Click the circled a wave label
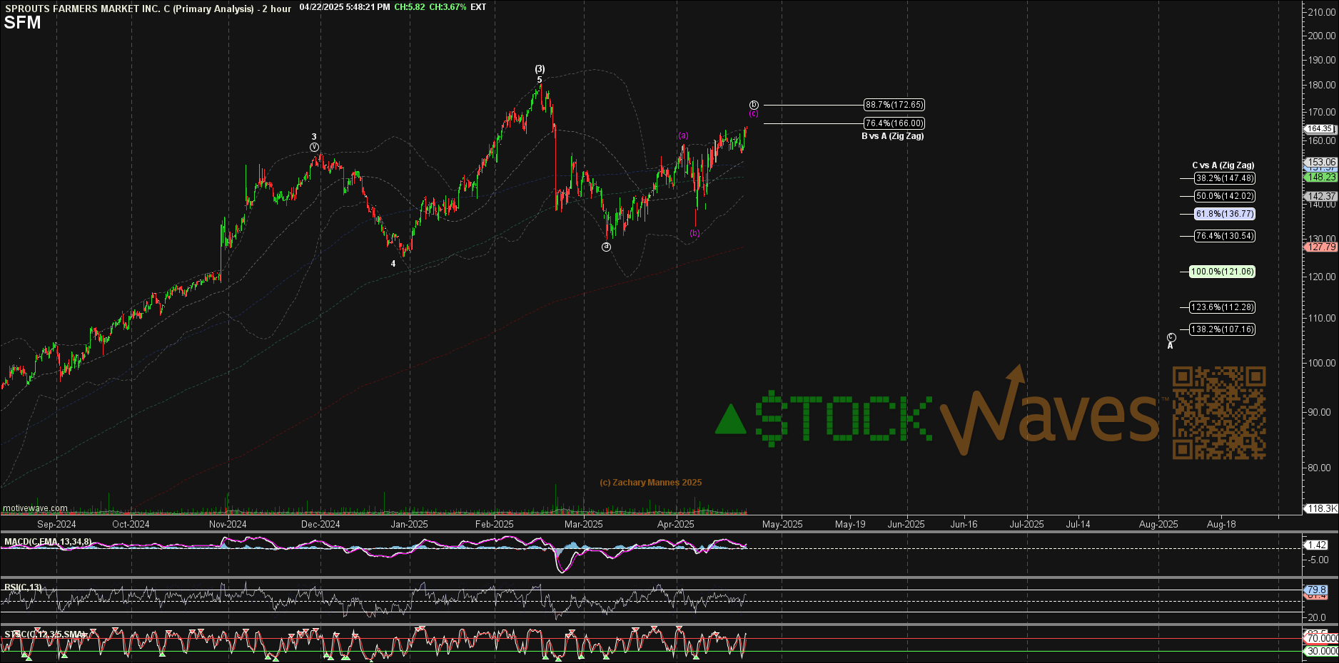Image resolution: width=1339 pixels, height=663 pixels. click(606, 247)
